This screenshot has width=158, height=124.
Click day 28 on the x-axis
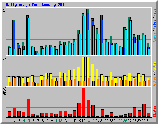(135, 121)
